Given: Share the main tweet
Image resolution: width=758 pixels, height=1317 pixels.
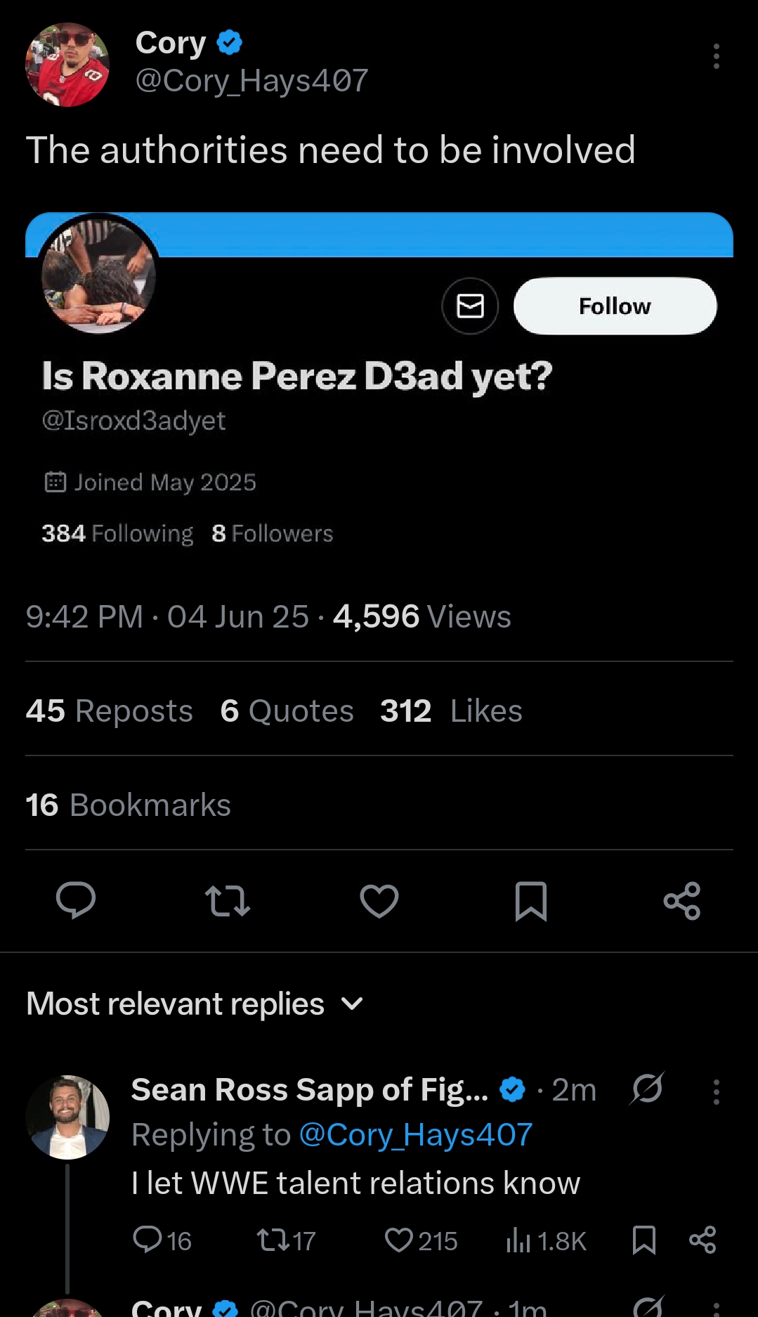Looking at the screenshot, I should click(682, 900).
